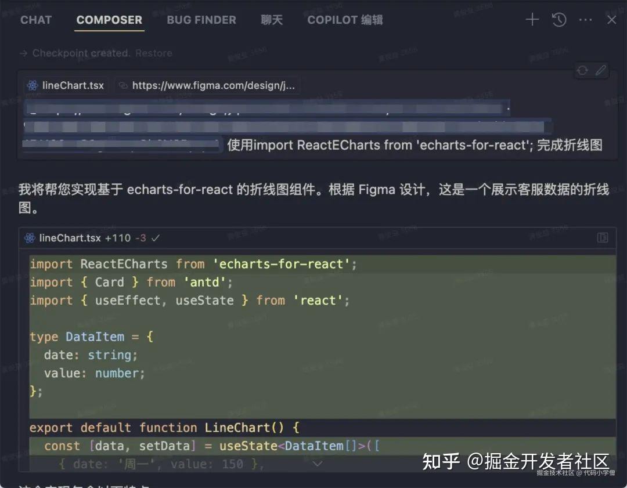Click the response paragraph about echarts-for-react 折线图组件
The width and height of the screenshot is (627, 488).
[313, 198]
